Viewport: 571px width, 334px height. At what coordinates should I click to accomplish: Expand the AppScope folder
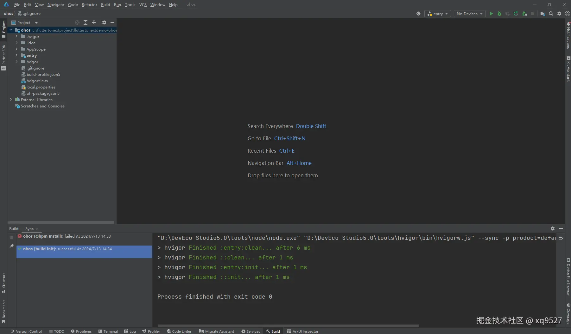click(16, 49)
